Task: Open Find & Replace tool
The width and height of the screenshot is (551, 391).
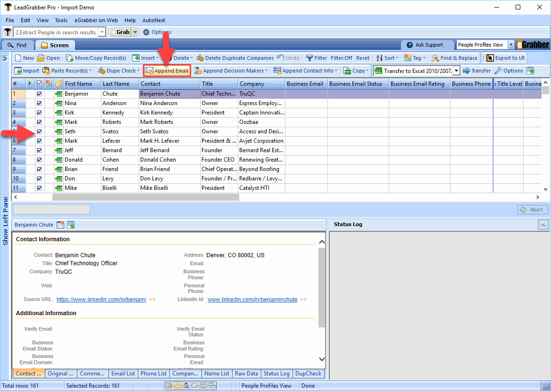Action: pos(454,58)
